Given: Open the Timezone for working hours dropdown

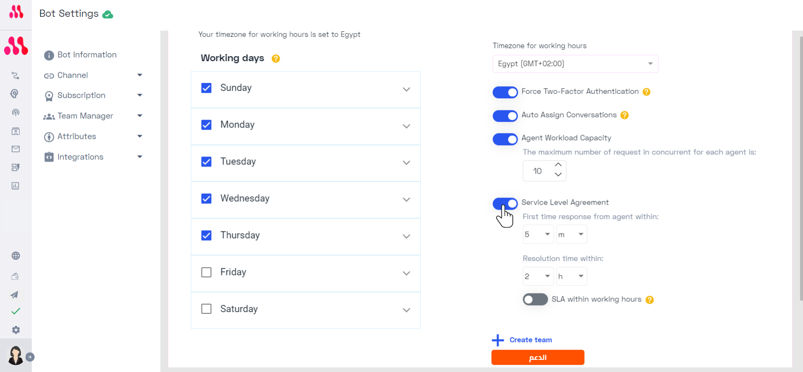Looking at the screenshot, I should (x=575, y=64).
